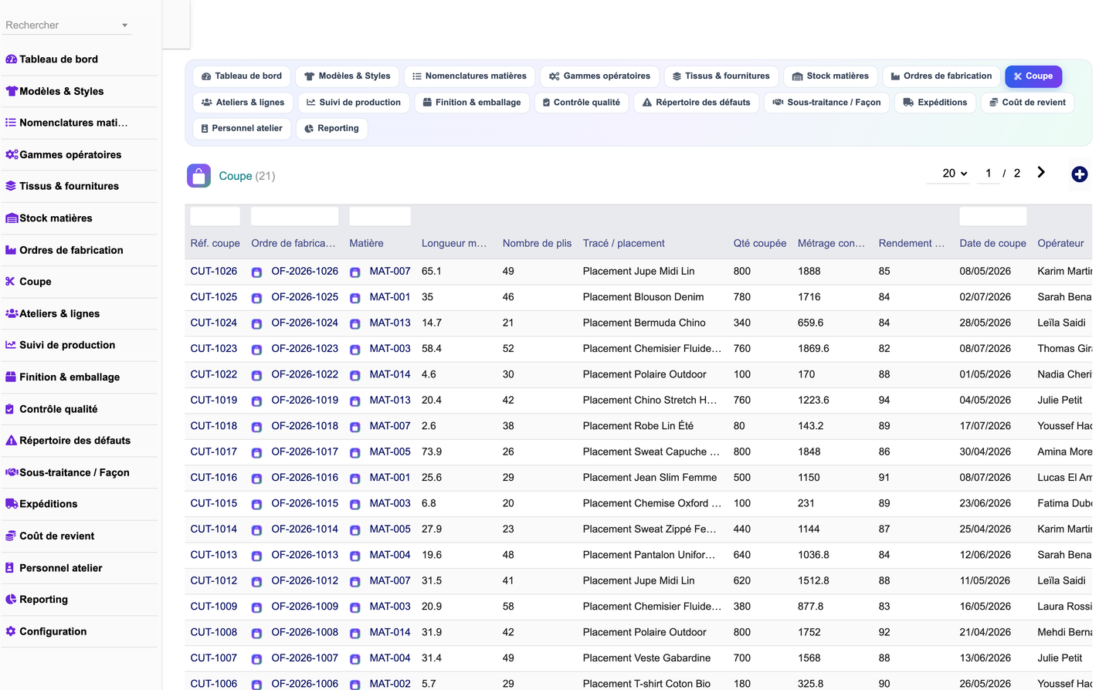Sort by Nombre de plis column header

tap(537, 244)
